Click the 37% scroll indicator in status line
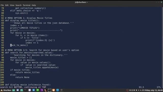The image size is (163, 92). (158, 87)
